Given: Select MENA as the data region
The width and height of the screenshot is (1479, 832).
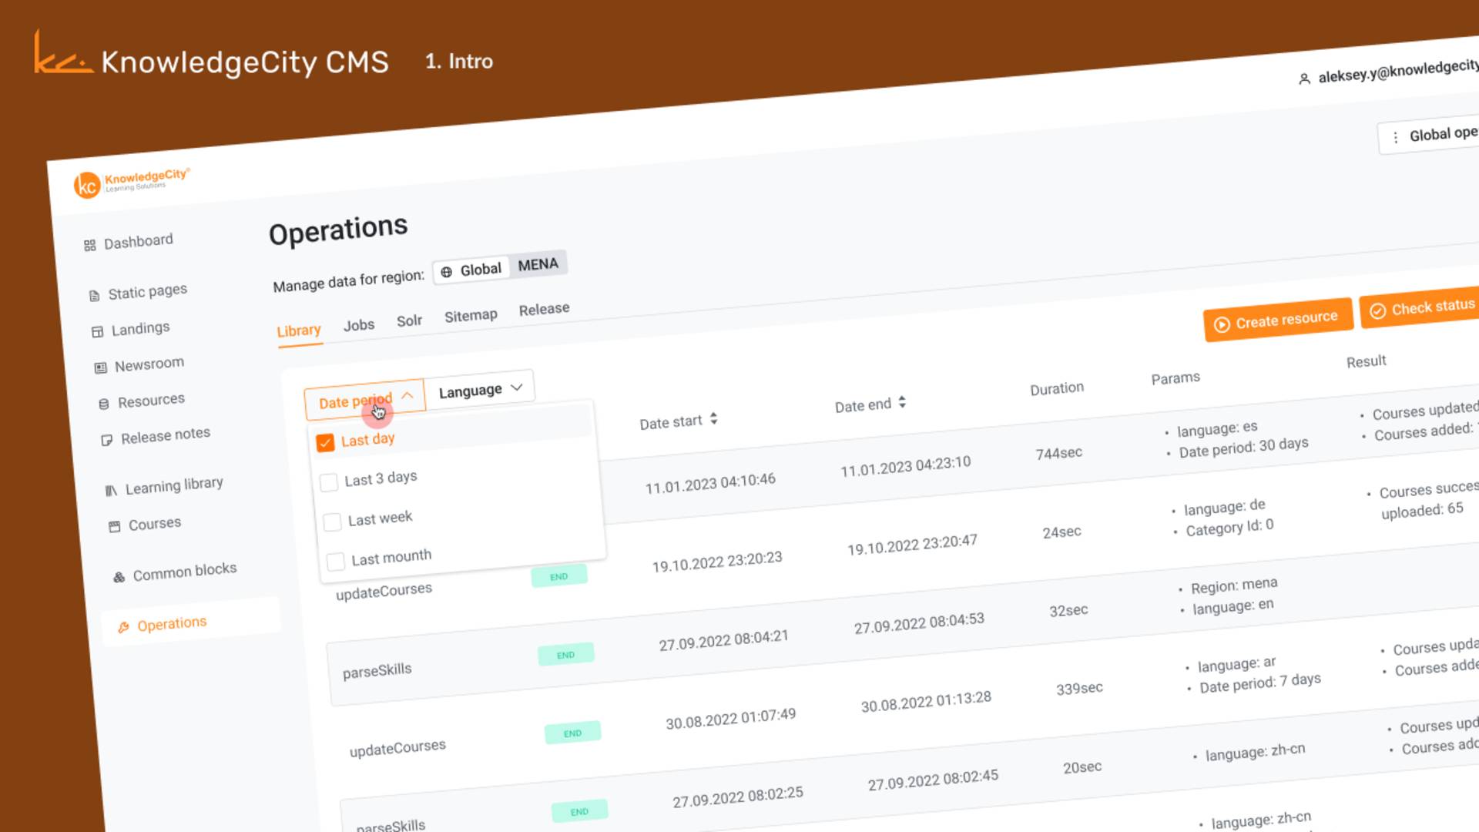Looking at the screenshot, I should [x=537, y=264].
